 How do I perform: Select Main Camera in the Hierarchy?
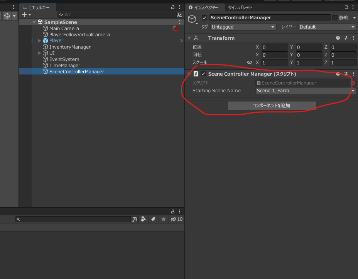tap(64, 28)
